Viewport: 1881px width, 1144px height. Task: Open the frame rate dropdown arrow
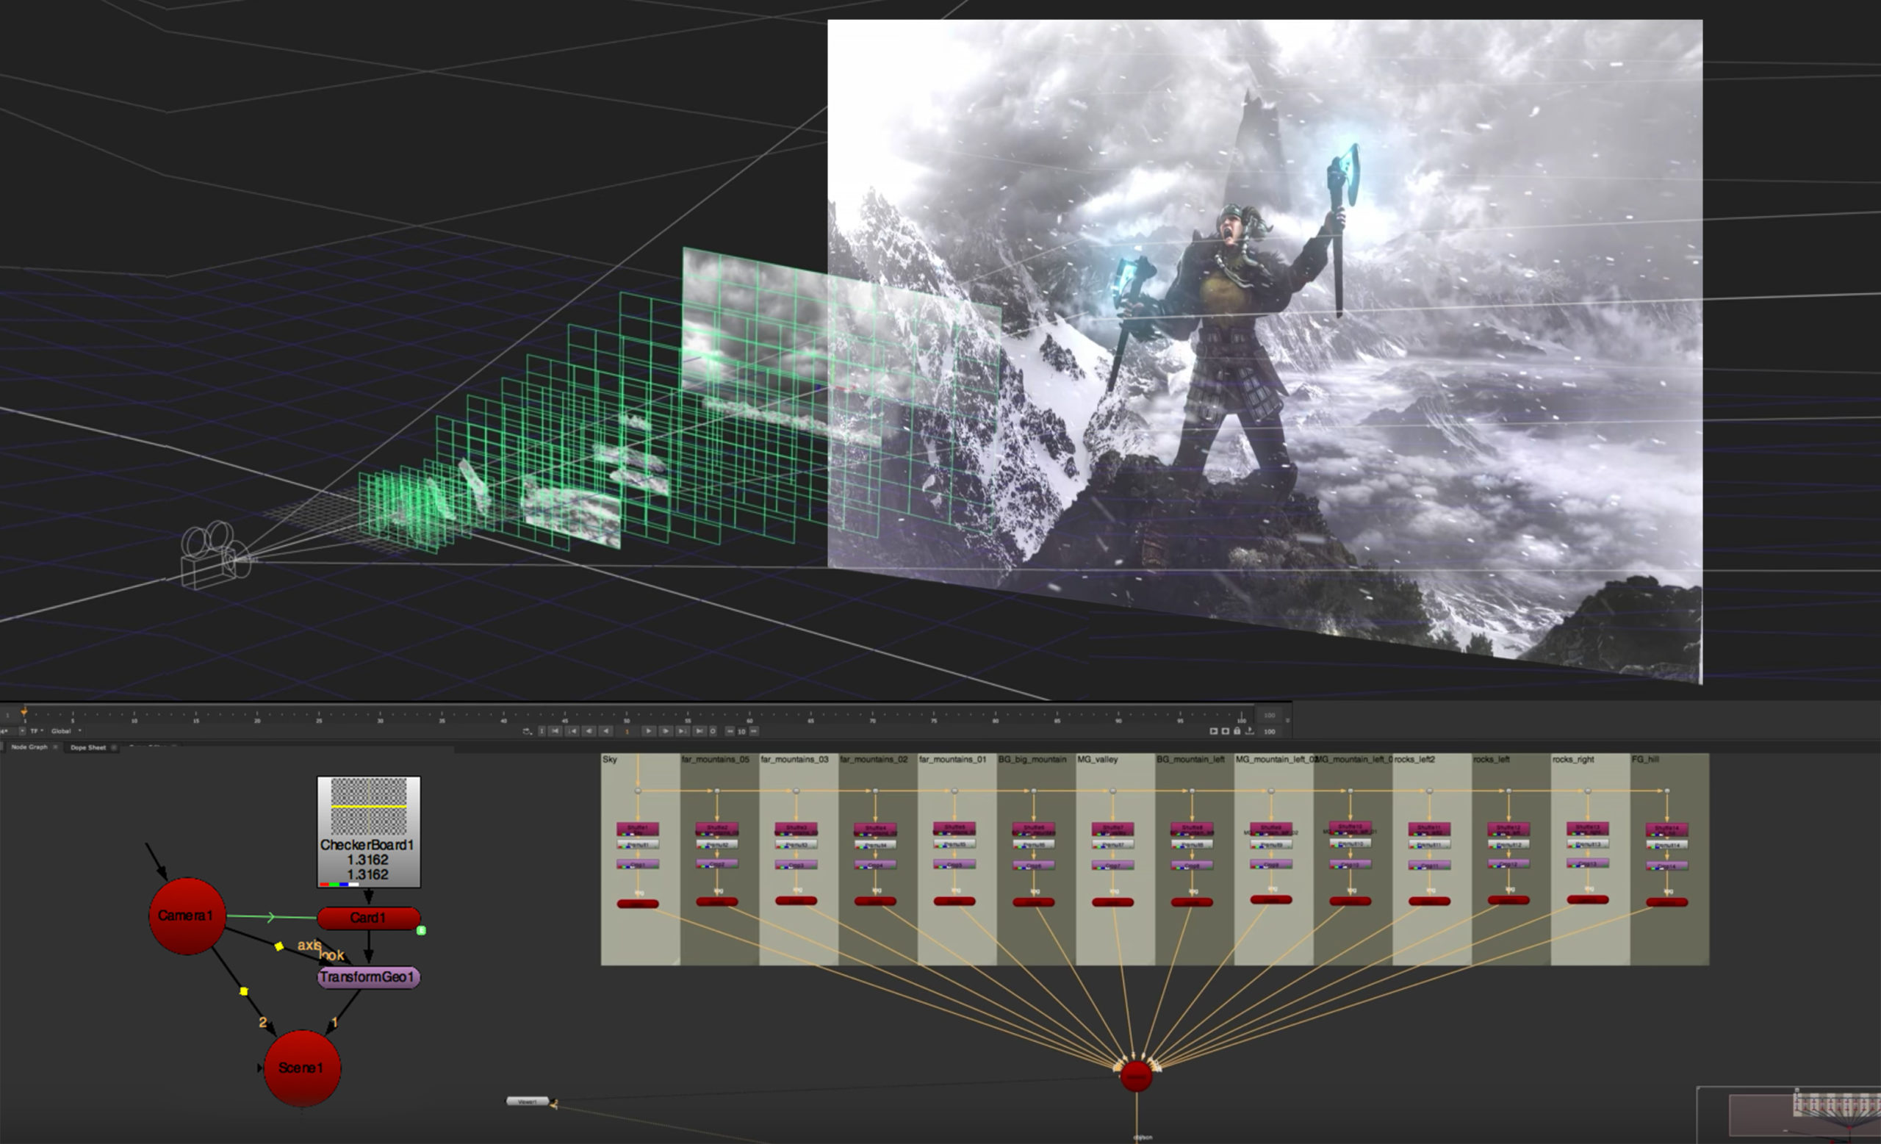[x=22, y=731]
